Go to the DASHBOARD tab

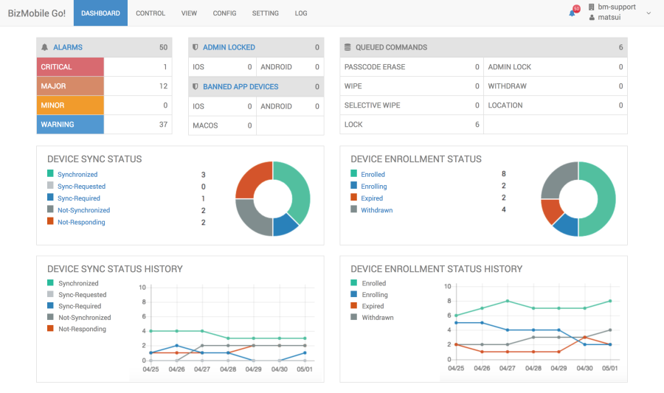click(100, 13)
